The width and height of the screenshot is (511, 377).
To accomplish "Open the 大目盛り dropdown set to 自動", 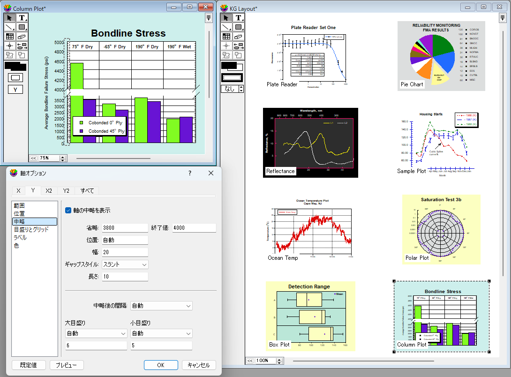I will click(96, 333).
